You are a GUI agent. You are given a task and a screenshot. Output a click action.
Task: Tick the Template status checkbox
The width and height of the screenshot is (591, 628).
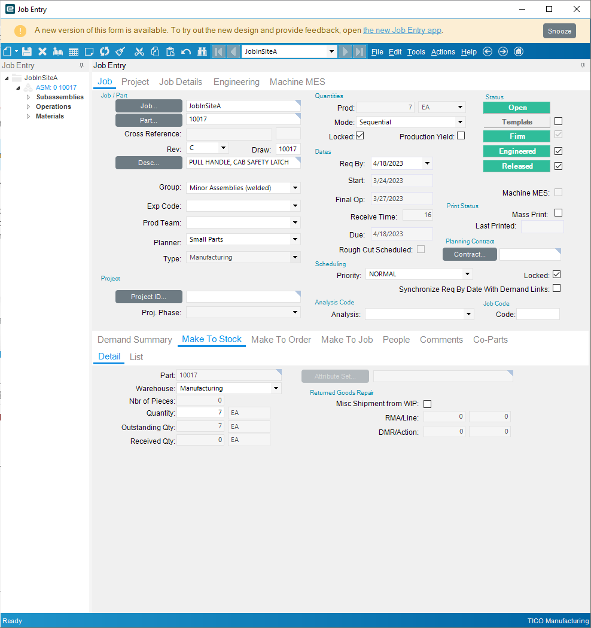[558, 121]
